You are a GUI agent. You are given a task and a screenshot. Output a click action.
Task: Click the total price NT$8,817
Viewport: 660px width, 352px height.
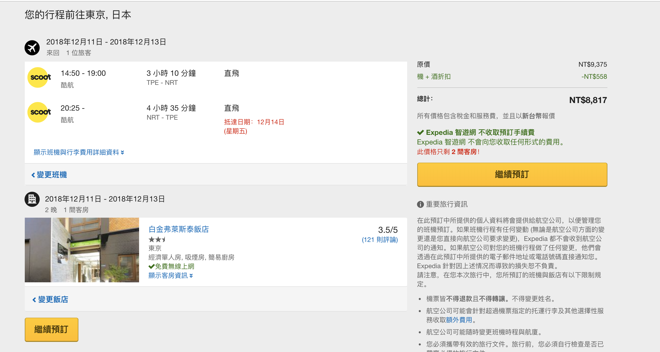[x=588, y=100]
